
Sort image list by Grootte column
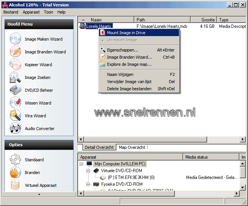pos(203,20)
